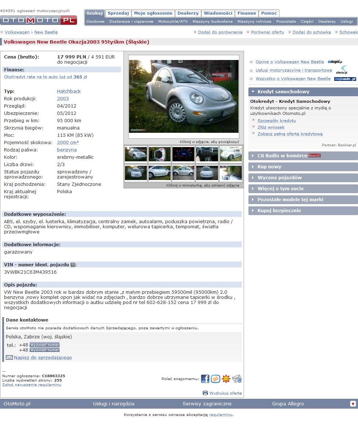Select Maszyny budowlane category

pyautogui.click(x=213, y=21)
